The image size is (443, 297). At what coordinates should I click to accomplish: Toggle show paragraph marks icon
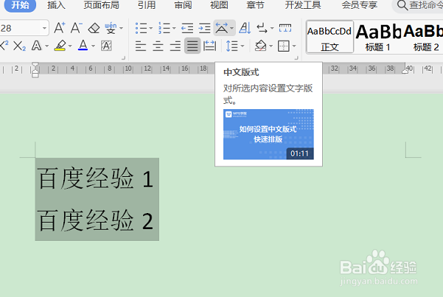point(262,28)
